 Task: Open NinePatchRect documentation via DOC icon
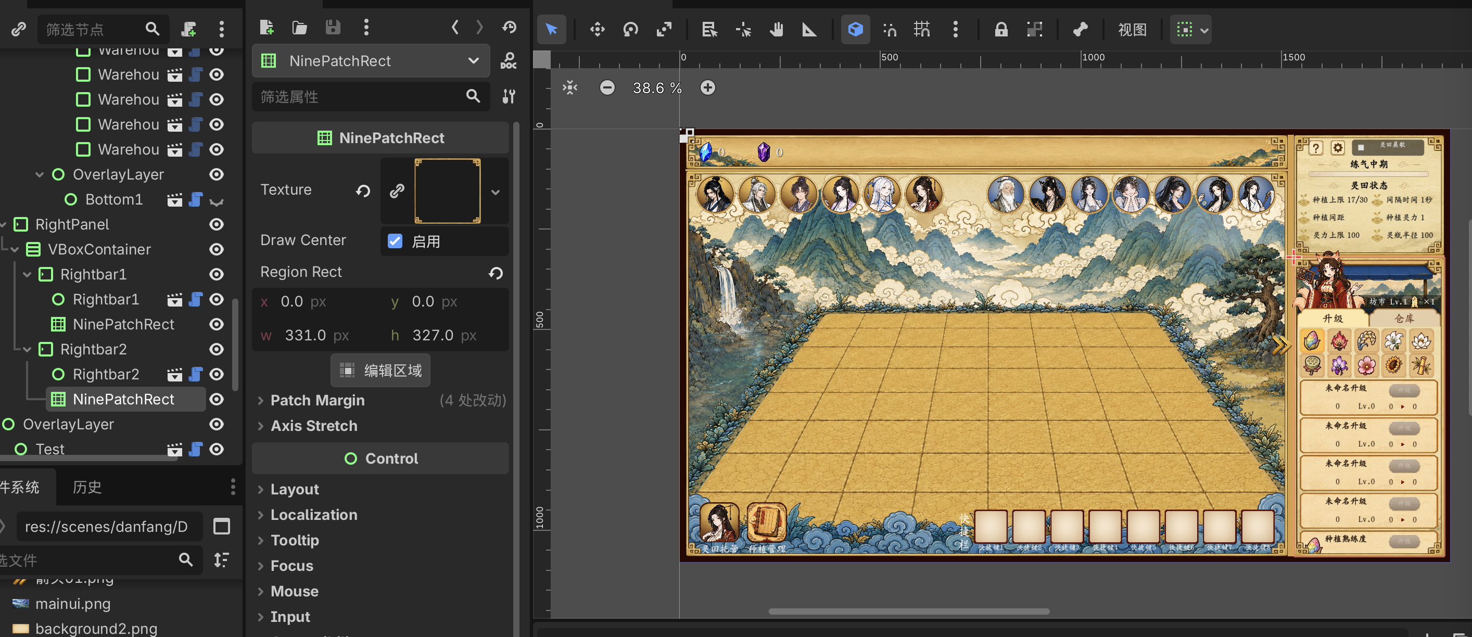508,60
